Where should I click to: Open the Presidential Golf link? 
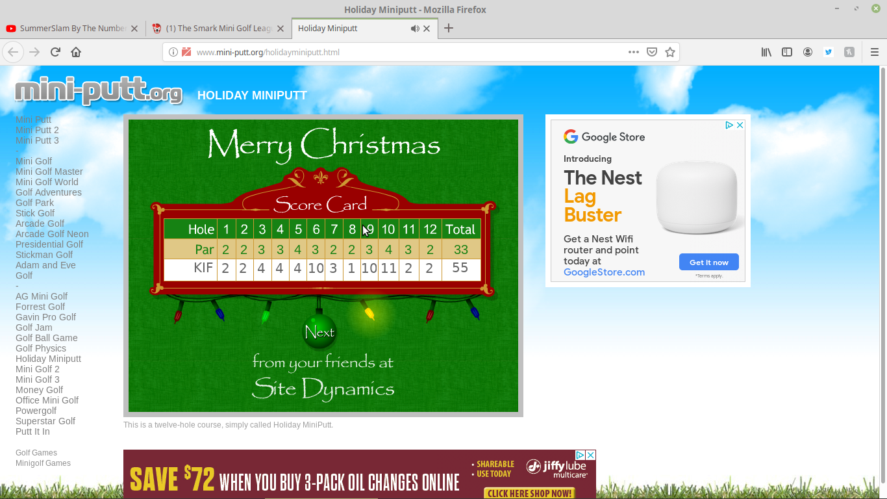click(x=49, y=244)
